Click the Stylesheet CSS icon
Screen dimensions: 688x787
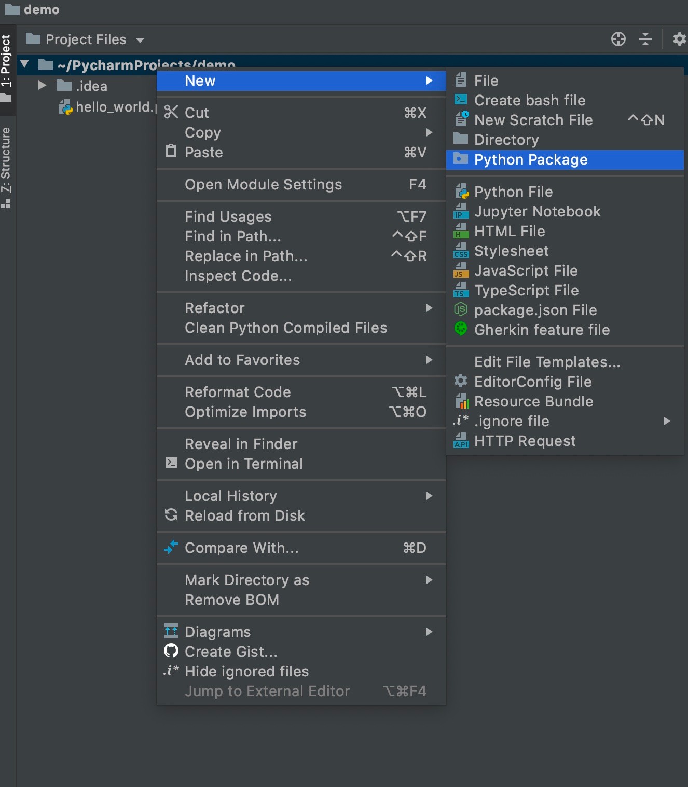tap(461, 250)
